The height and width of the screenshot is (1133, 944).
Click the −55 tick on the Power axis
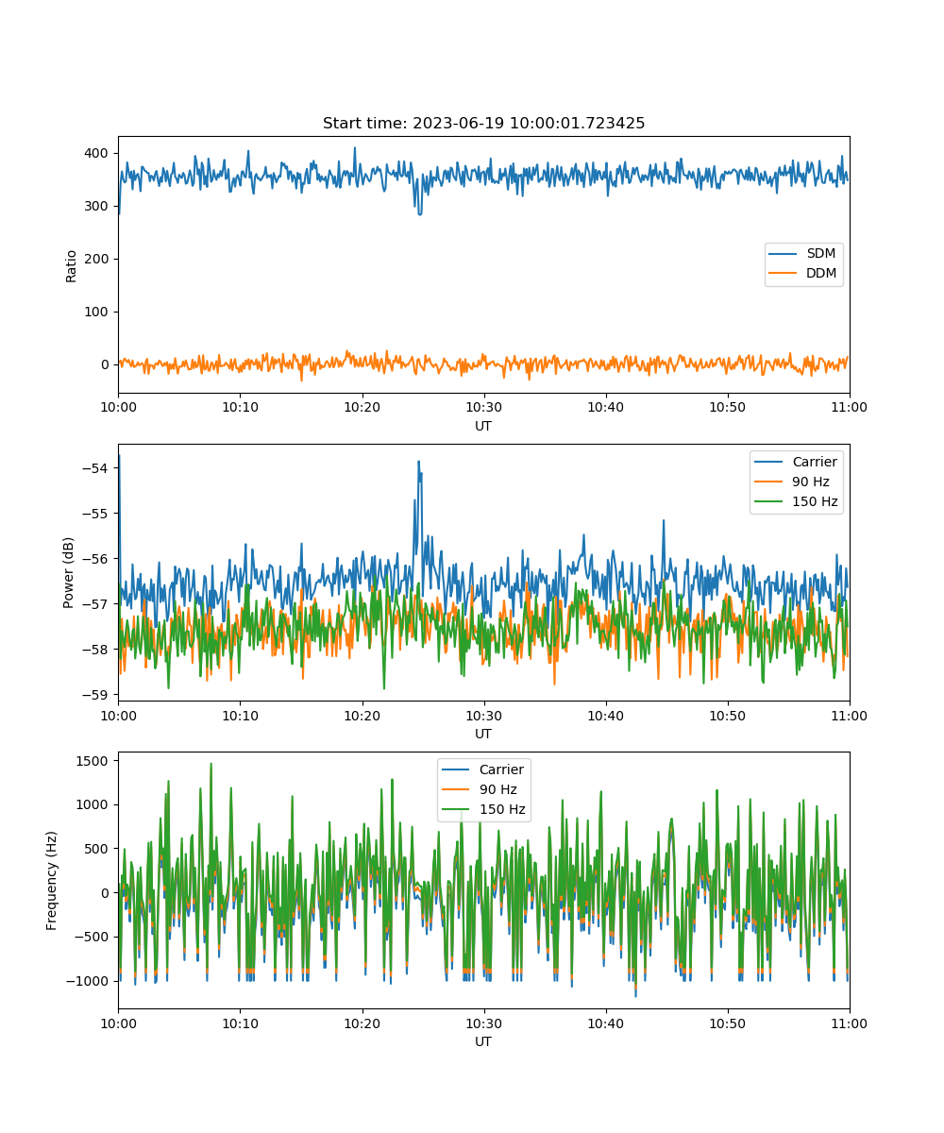[95, 513]
